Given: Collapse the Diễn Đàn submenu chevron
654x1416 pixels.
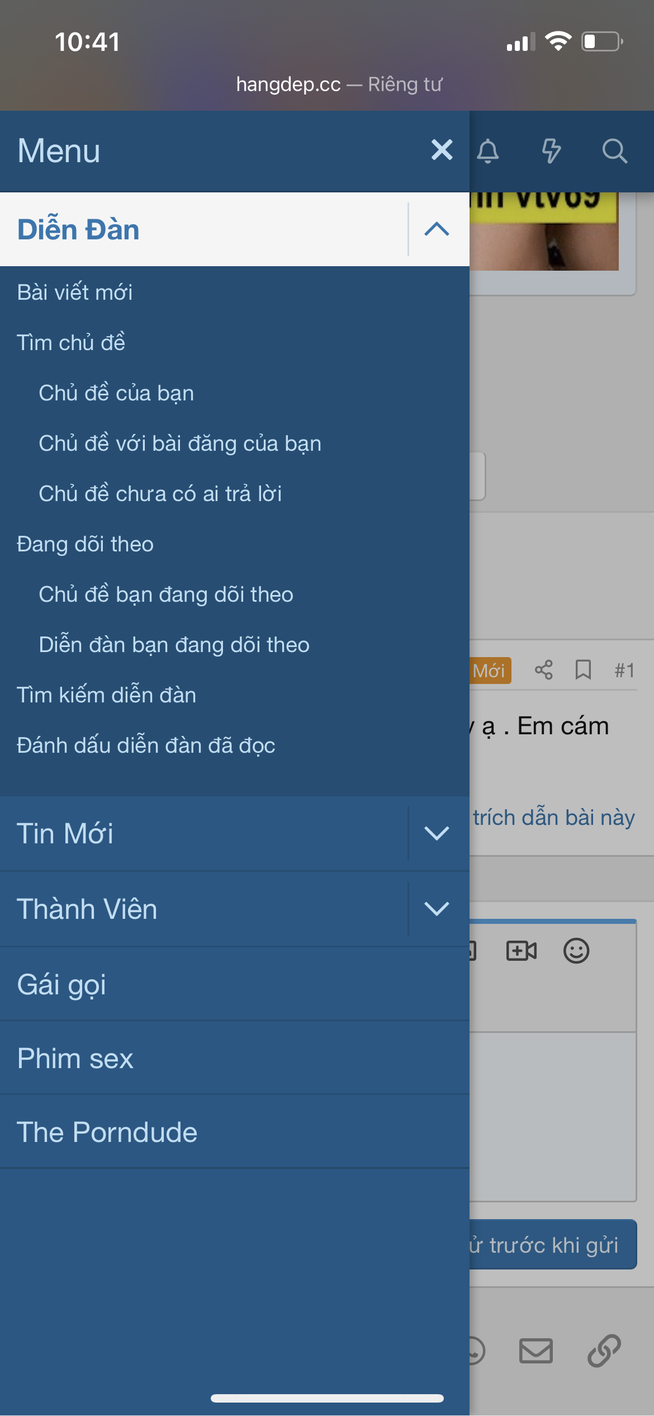Looking at the screenshot, I should tap(437, 229).
